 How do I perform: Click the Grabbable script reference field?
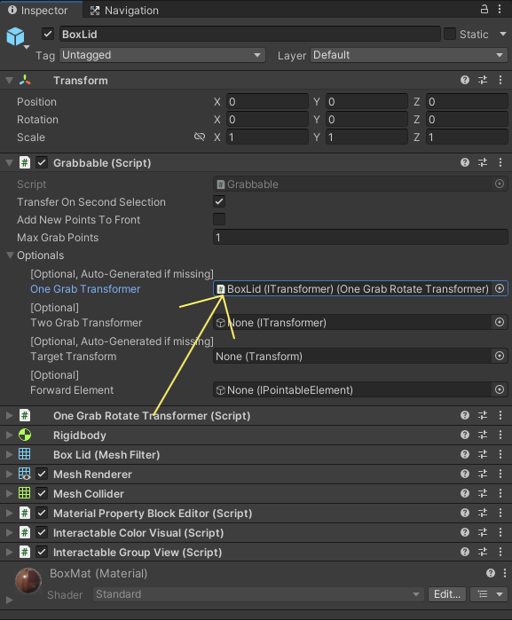(x=360, y=184)
